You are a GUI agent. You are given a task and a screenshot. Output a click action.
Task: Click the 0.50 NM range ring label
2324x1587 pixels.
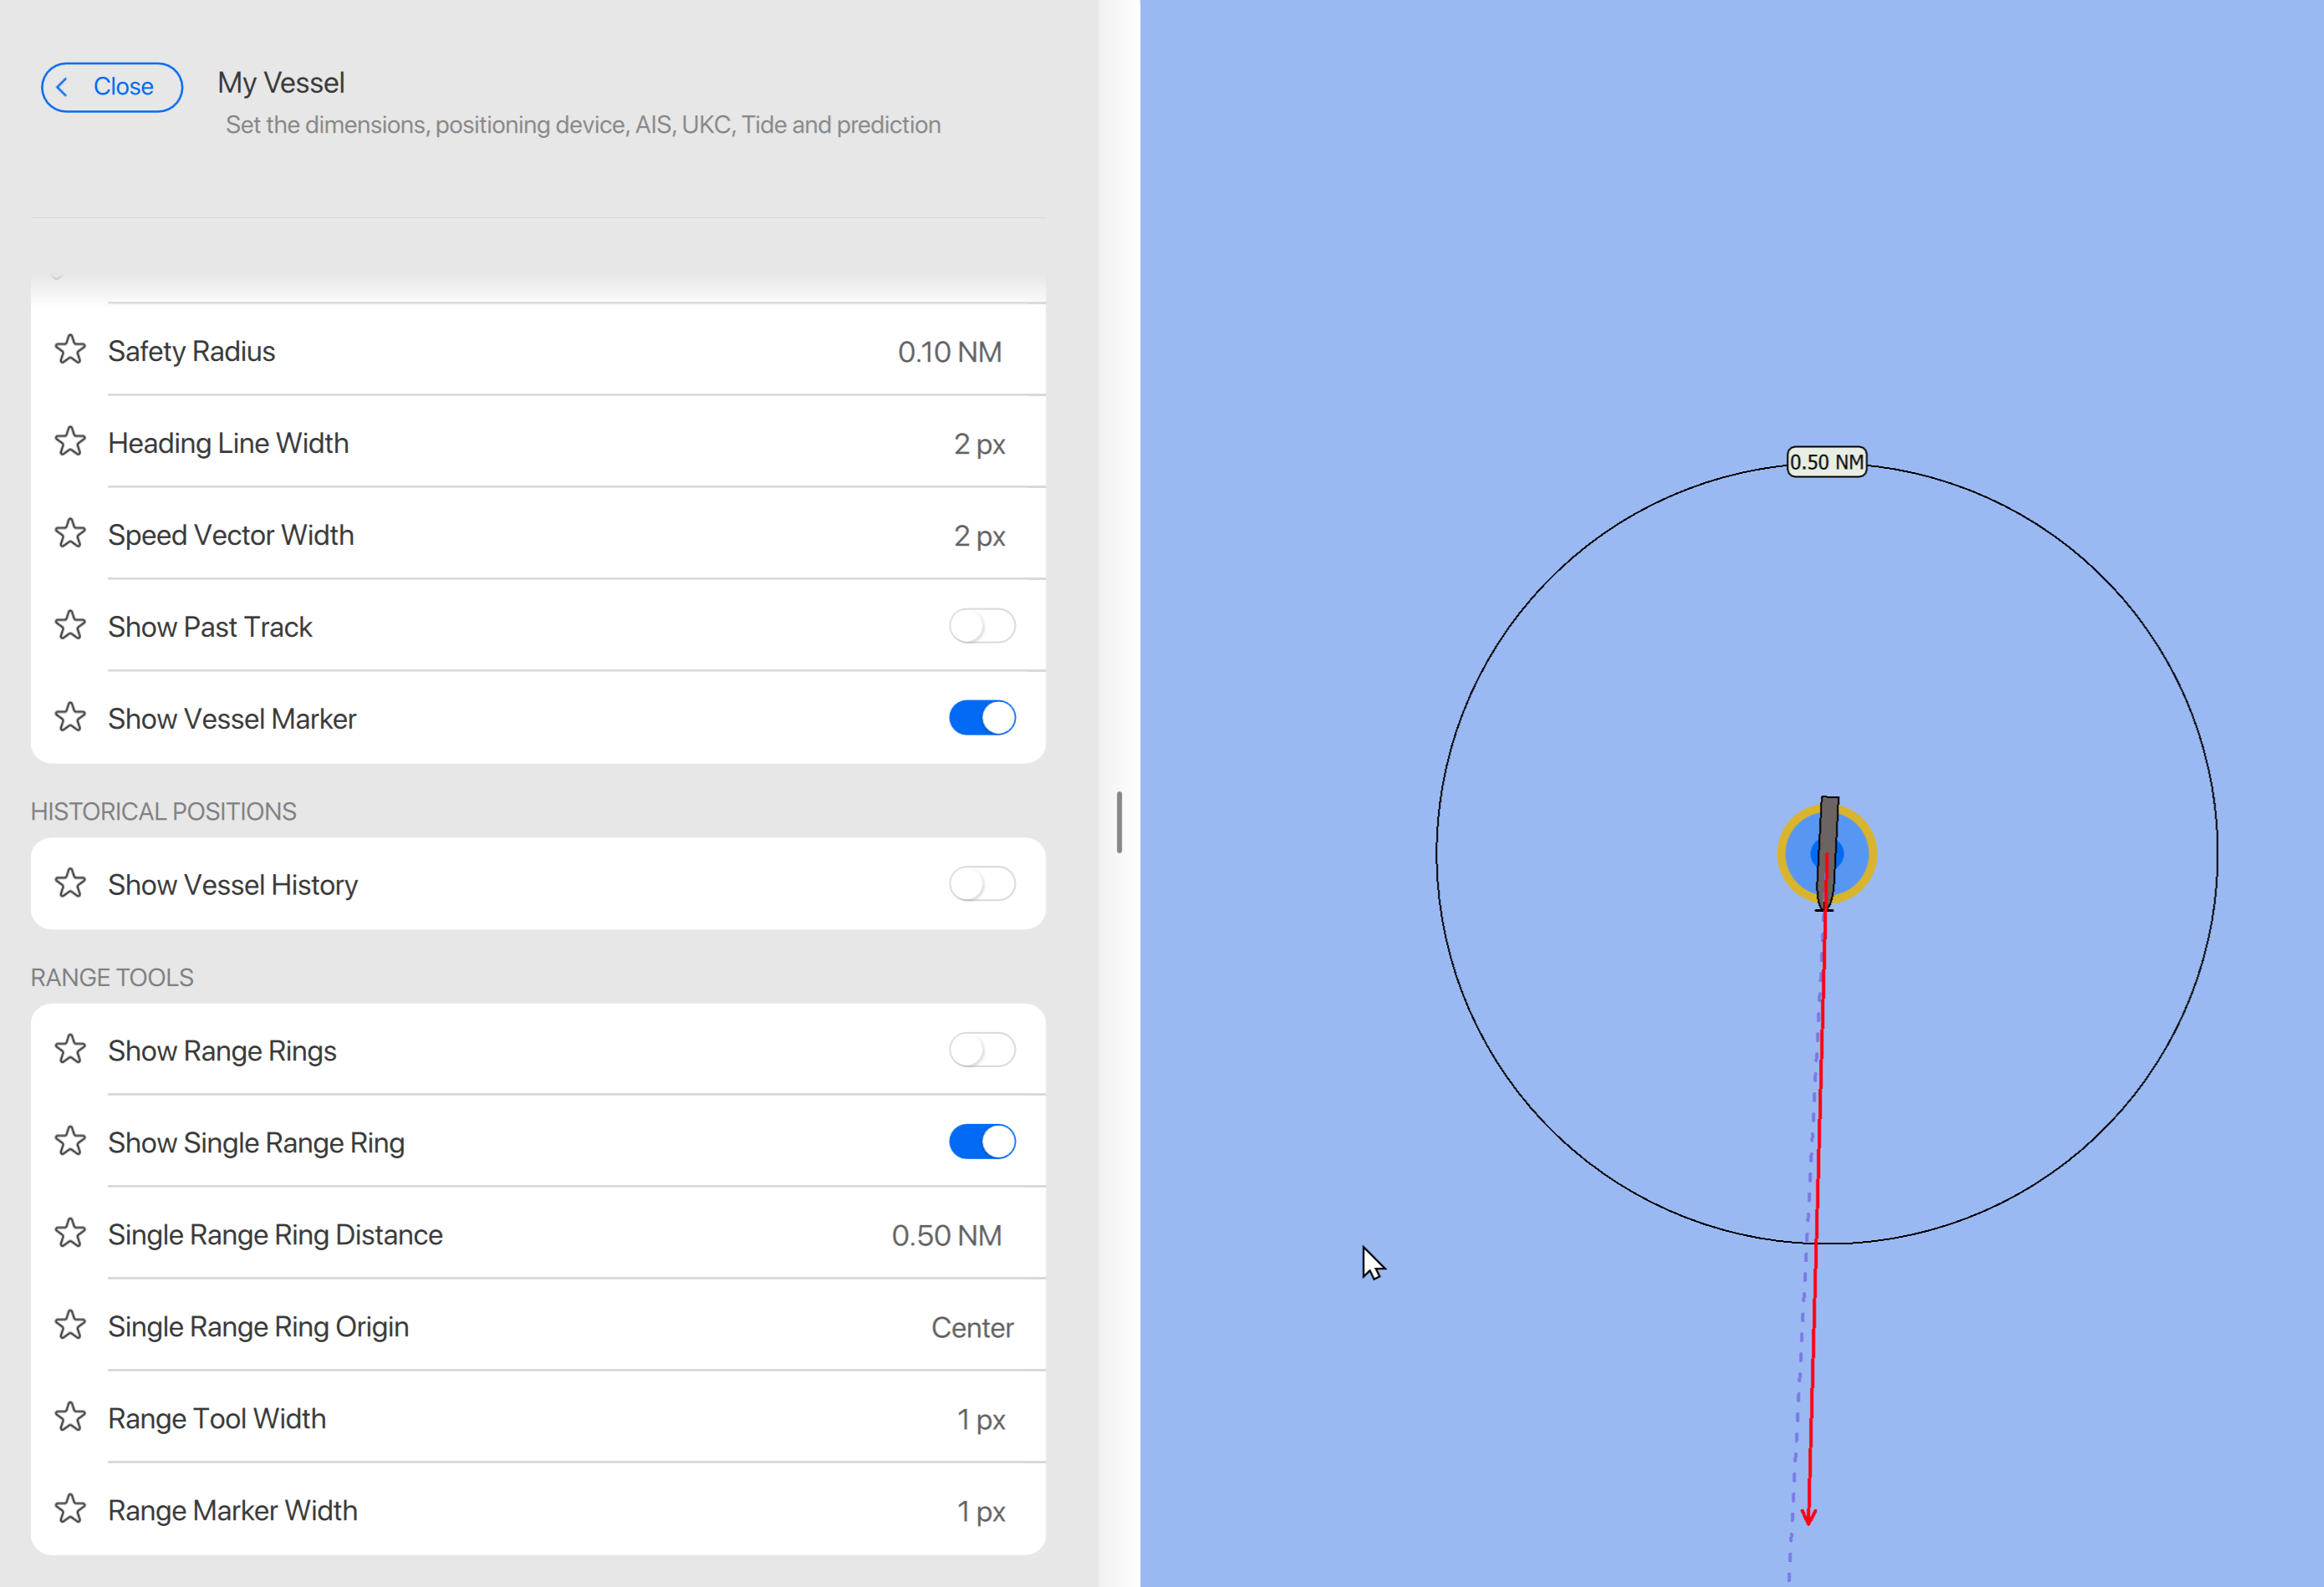[x=1825, y=461]
